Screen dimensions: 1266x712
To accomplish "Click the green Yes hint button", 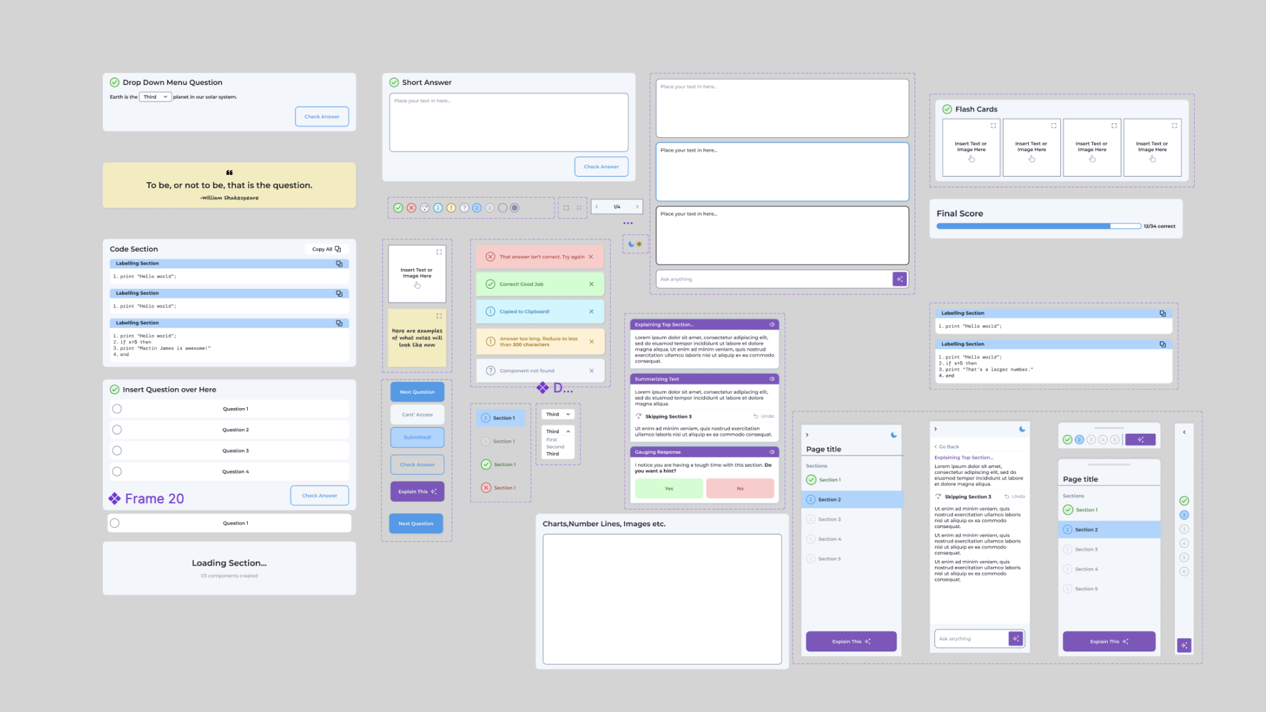I will click(x=669, y=489).
